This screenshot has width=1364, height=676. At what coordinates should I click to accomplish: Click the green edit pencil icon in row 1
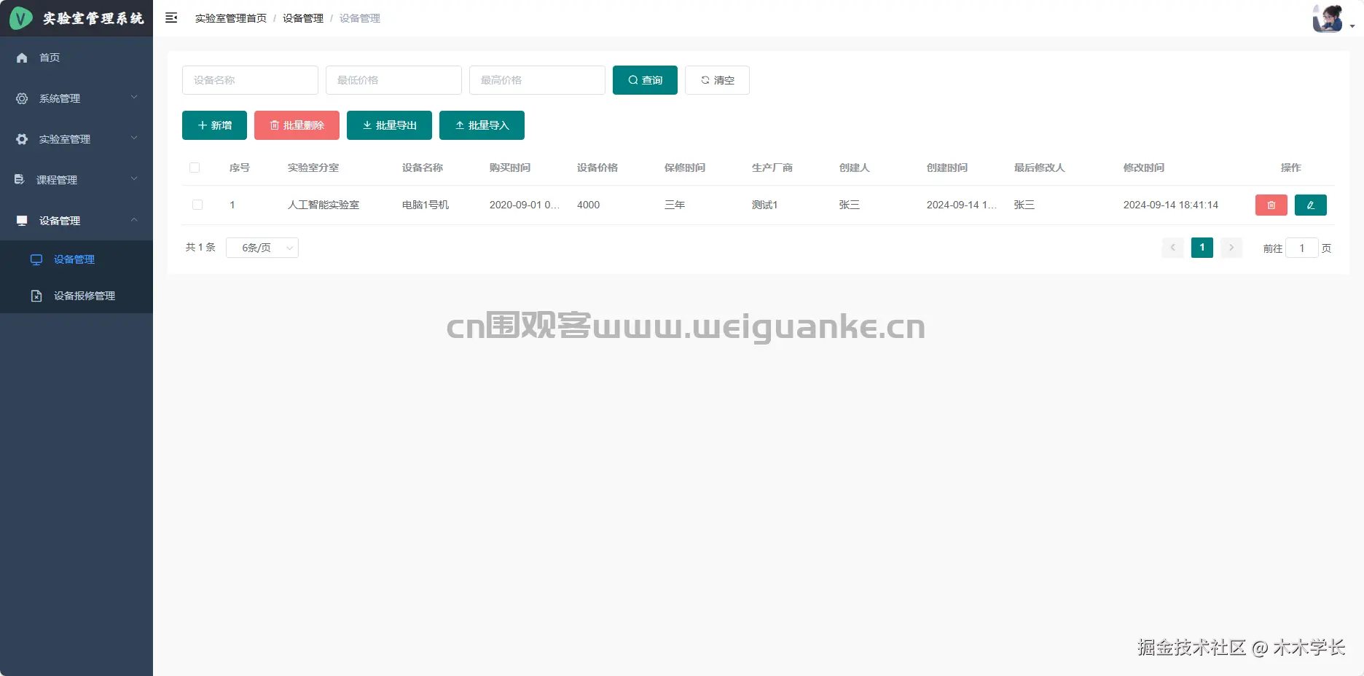[1311, 205]
